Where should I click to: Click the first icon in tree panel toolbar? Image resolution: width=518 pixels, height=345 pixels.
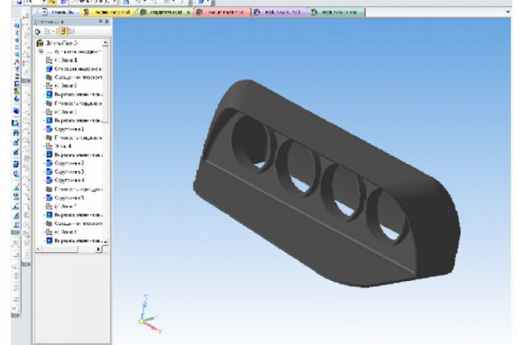pyautogui.click(x=37, y=32)
